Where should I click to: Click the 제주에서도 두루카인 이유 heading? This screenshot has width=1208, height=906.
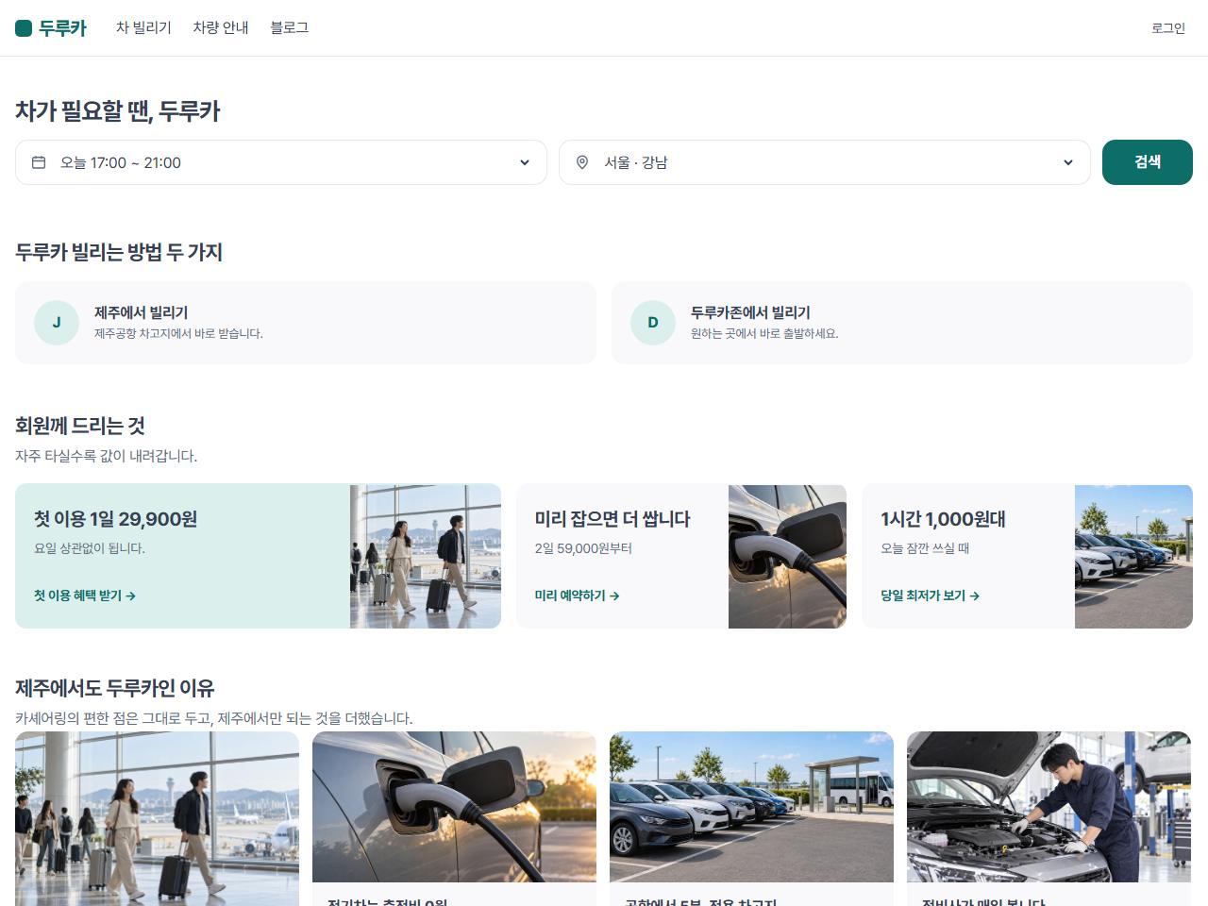[115, 688]
